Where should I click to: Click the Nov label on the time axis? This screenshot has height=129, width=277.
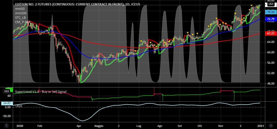(x=221, y=125)
